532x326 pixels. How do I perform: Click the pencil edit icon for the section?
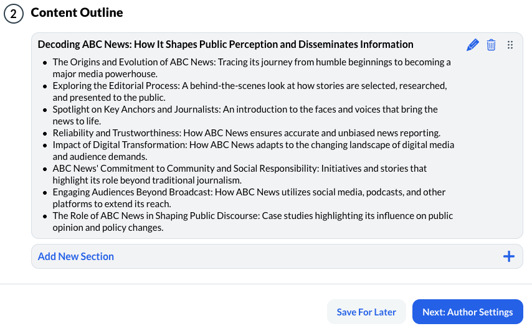click(473, 45)
